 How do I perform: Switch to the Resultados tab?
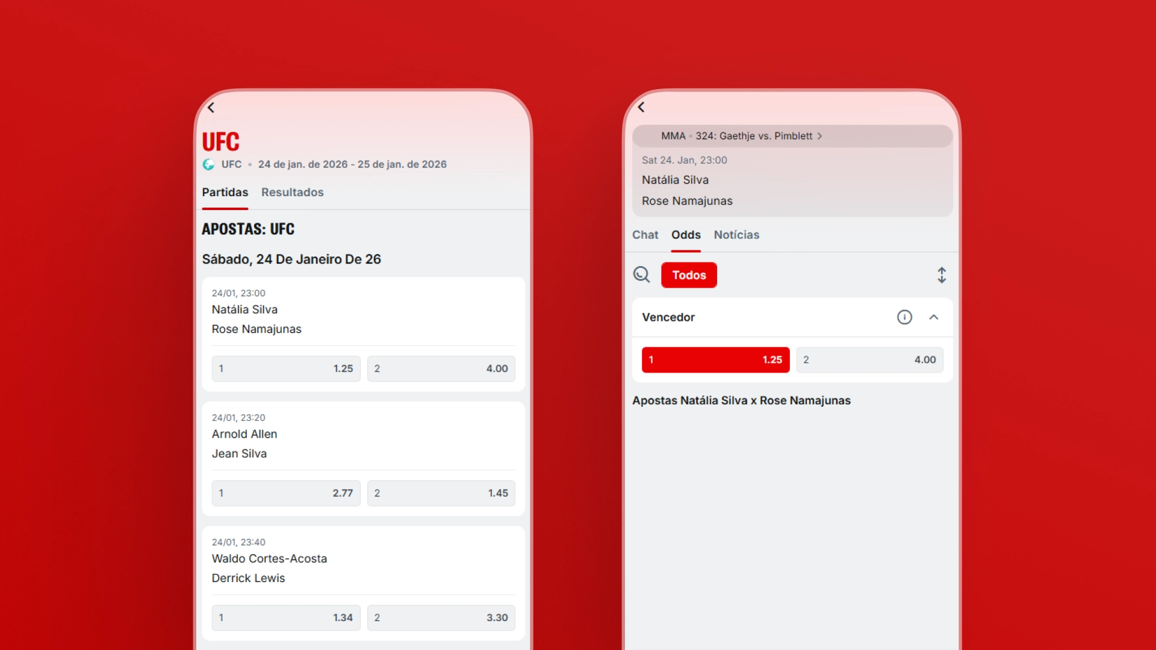point(292,193)
